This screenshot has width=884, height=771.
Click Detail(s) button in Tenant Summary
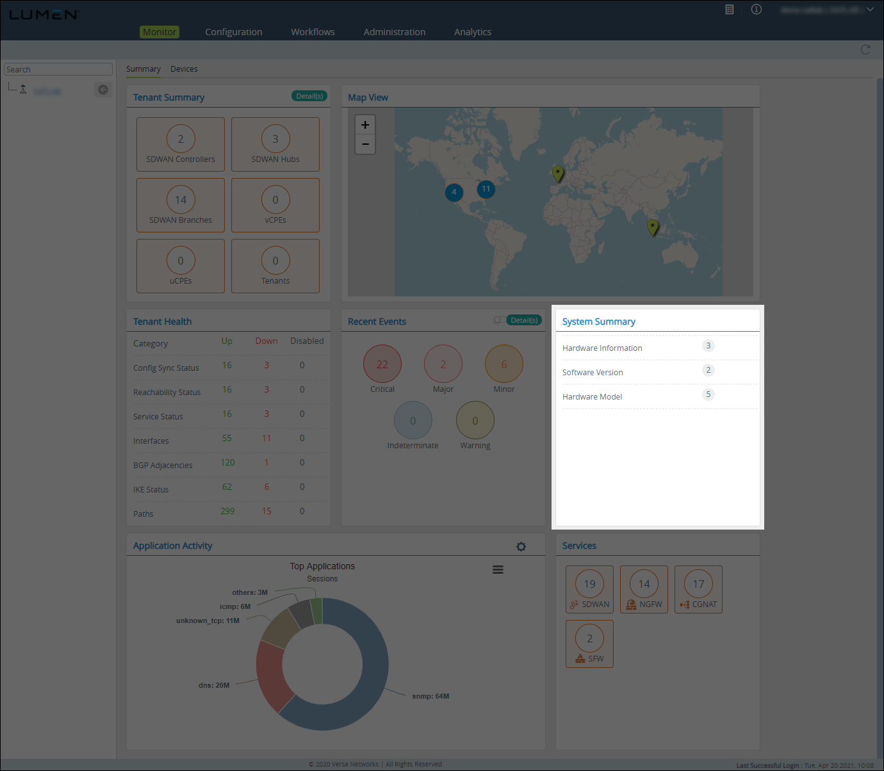pyautogui.click(x=309, y=96)
